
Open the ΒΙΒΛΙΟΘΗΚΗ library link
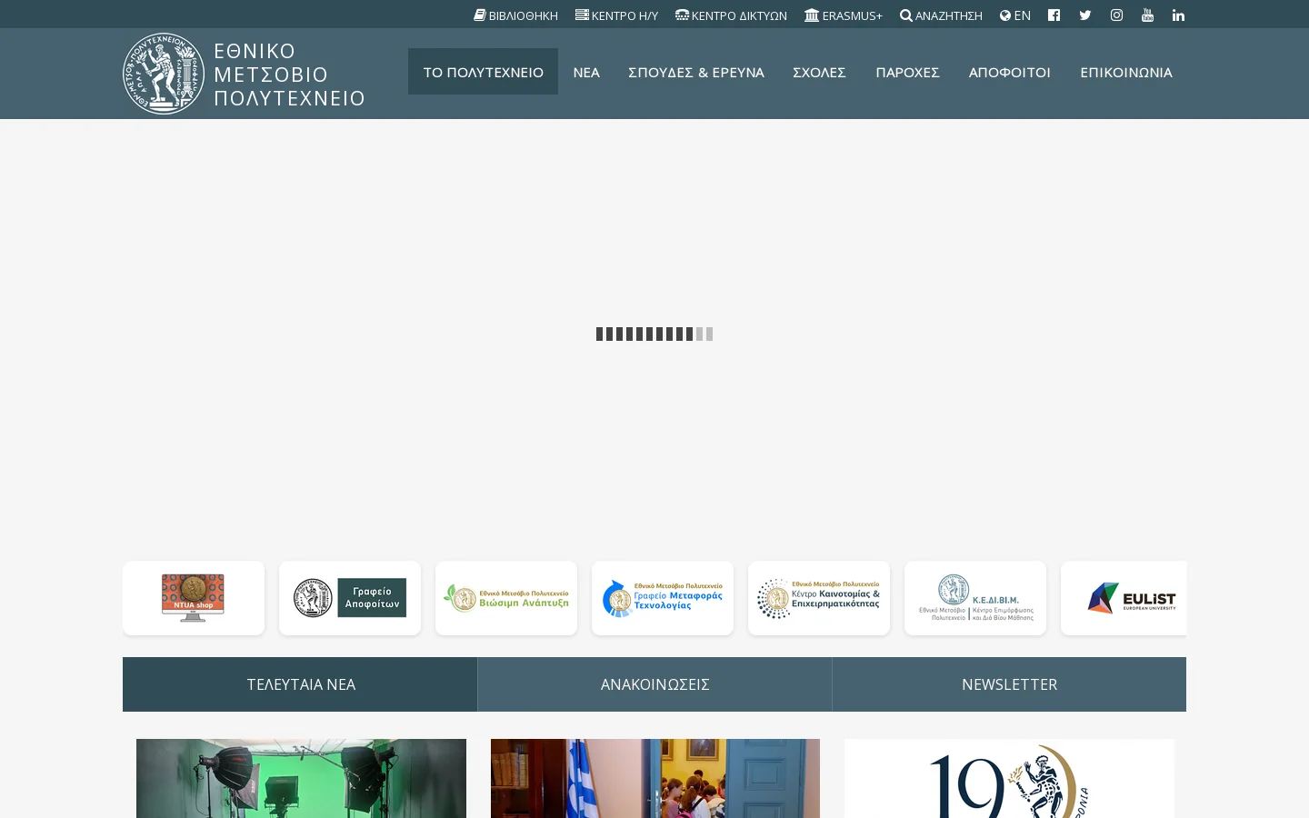click(x=515, y=15)
